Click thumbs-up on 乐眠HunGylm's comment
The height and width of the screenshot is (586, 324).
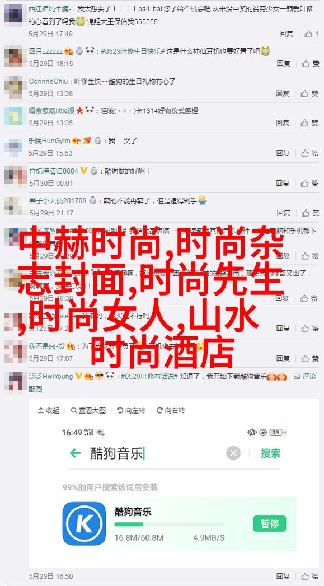(310, 153)
